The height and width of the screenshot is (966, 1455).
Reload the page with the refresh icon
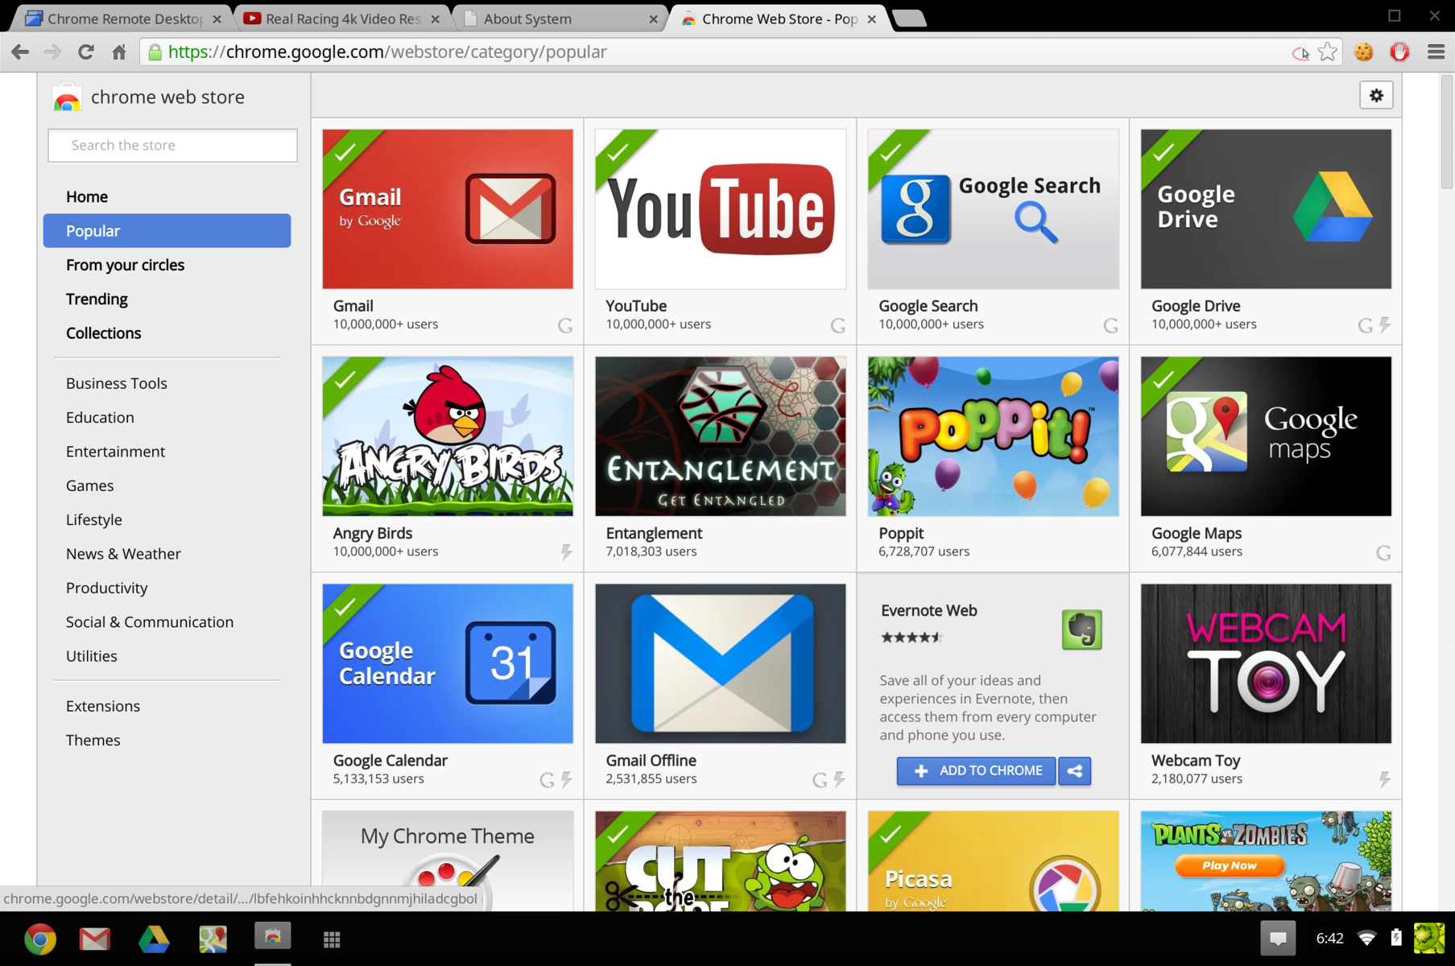click(85, 52)
